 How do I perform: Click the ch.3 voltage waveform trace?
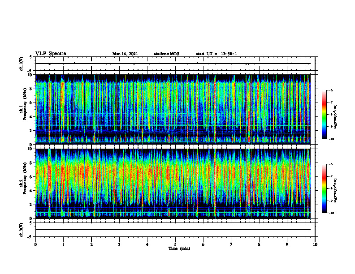tap(173, 230)
